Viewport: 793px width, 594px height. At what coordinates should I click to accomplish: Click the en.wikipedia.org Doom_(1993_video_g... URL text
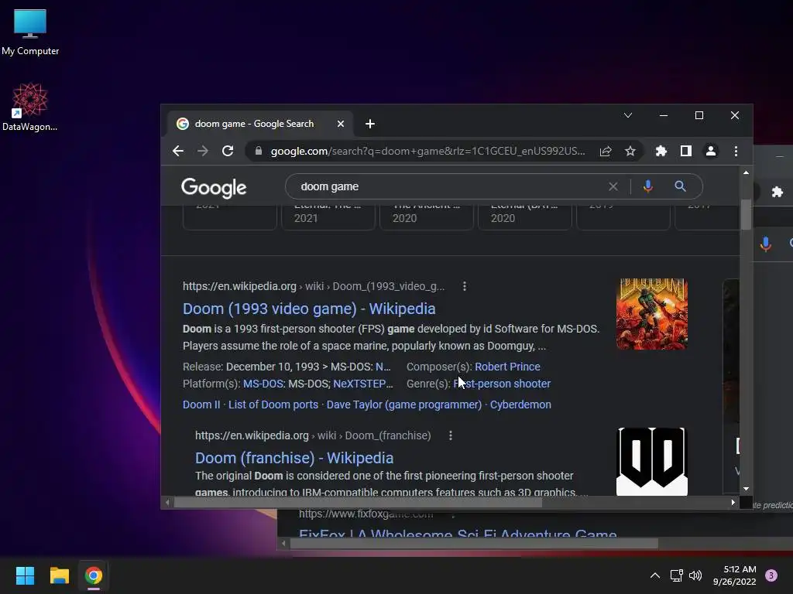[314, 286]
